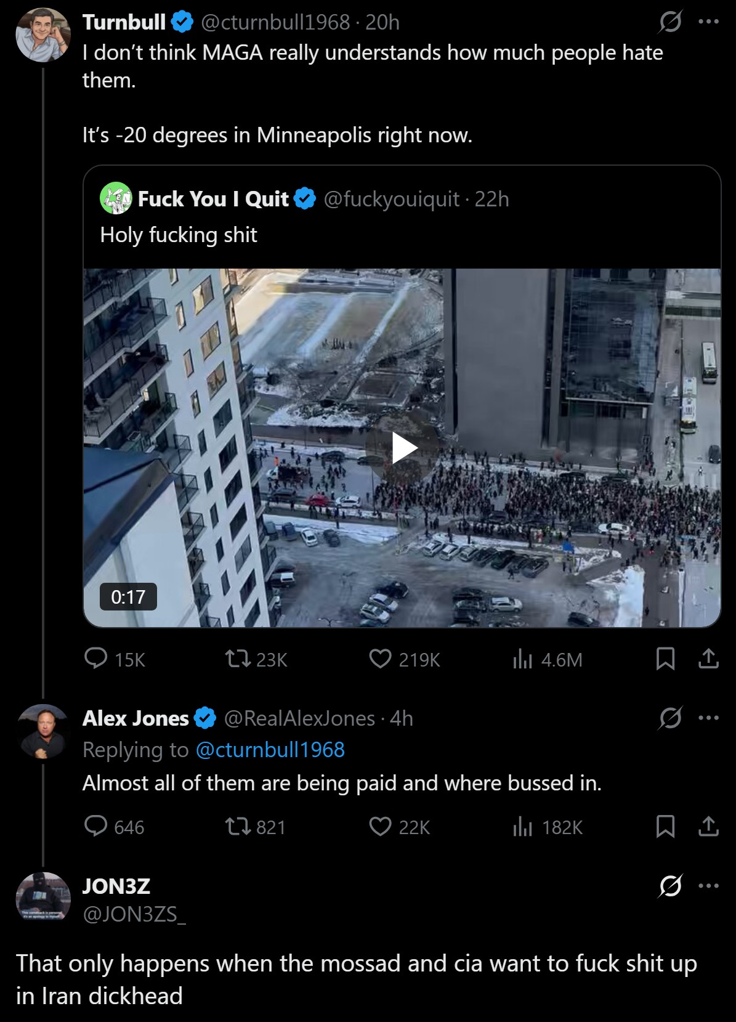Reply to Turnbull's post

[96, 659]
